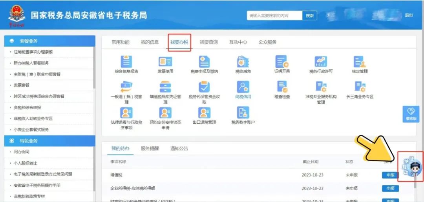Collapse the 特色业务 sidebar section

[49, 141]
